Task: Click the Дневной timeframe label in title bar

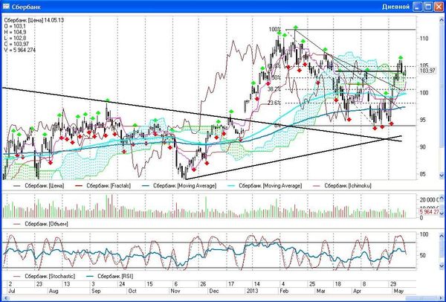Action: click(x=395, y=7)
